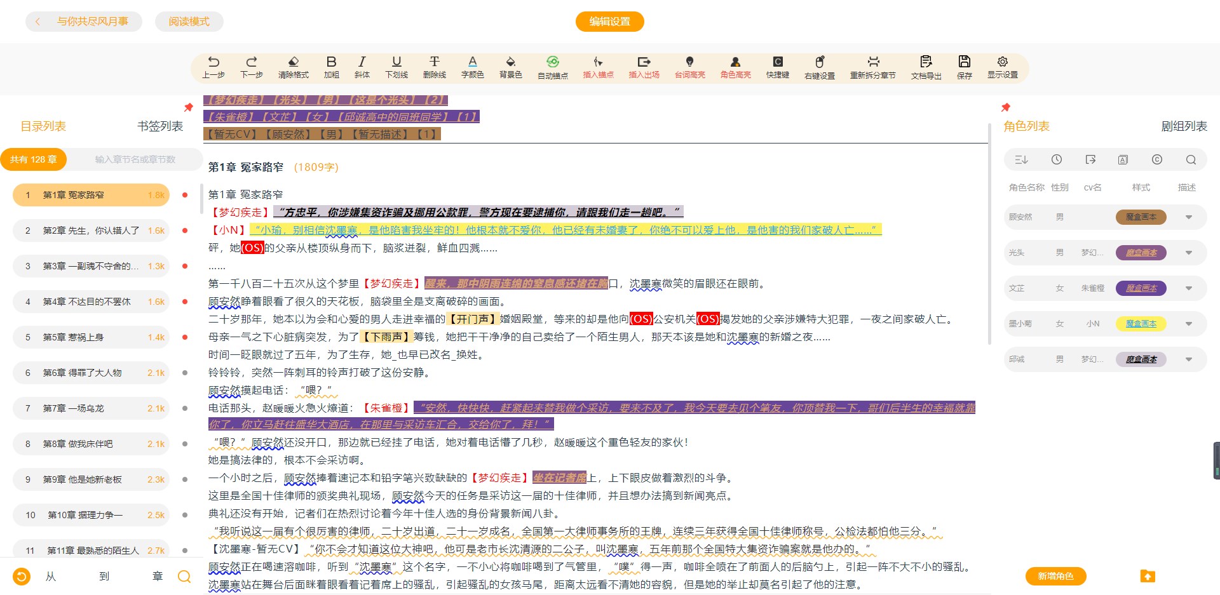
Task: Go back via 与你共尽风月事 button
Action: (x=84, y=22)
